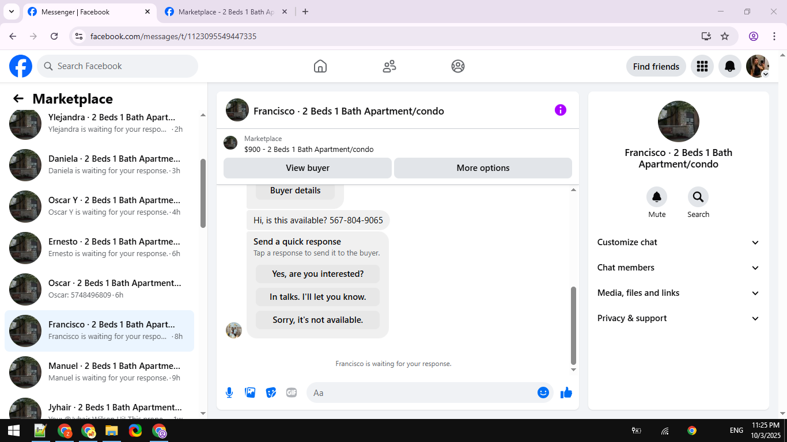Open the account profile picture menu

pyautogui.click(x=758, y=66)
